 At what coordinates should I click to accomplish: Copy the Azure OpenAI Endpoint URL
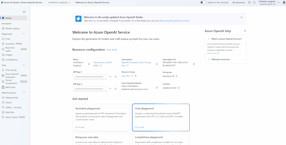click(157, 87)
